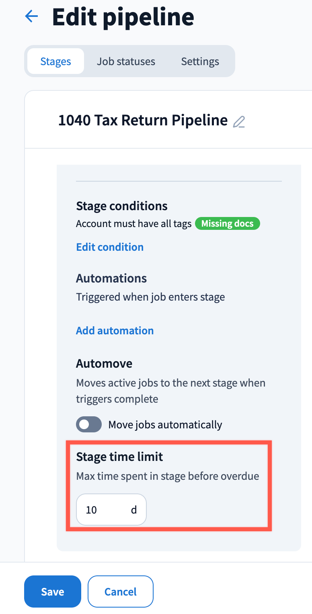
Task: Cancel editing the pipeline
Action: click(x=121, y=591)
